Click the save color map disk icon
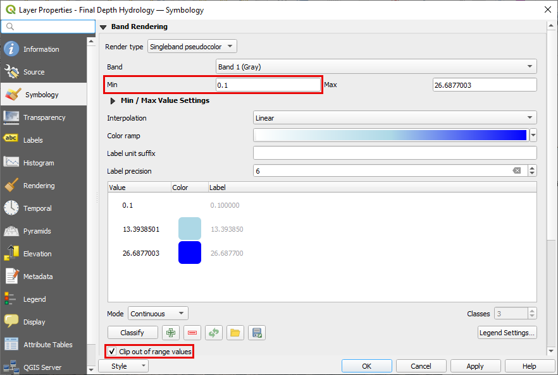 point(257,333)
